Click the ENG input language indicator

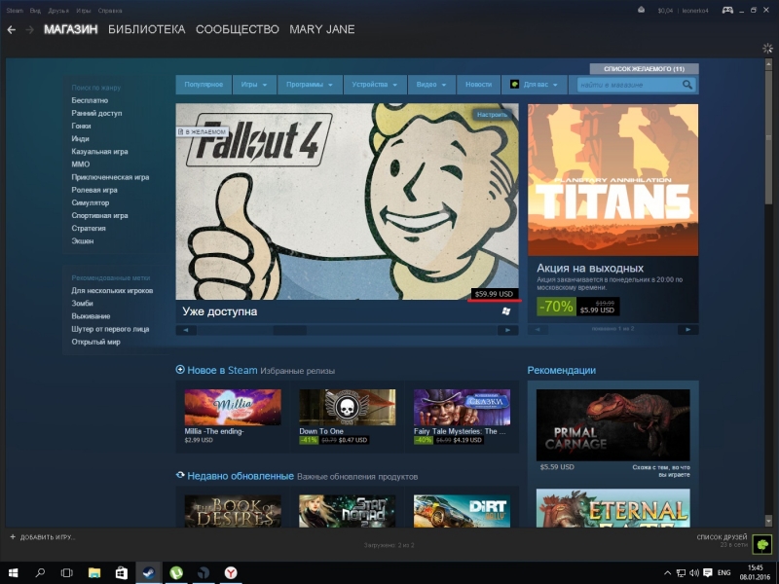click(724, 573)
